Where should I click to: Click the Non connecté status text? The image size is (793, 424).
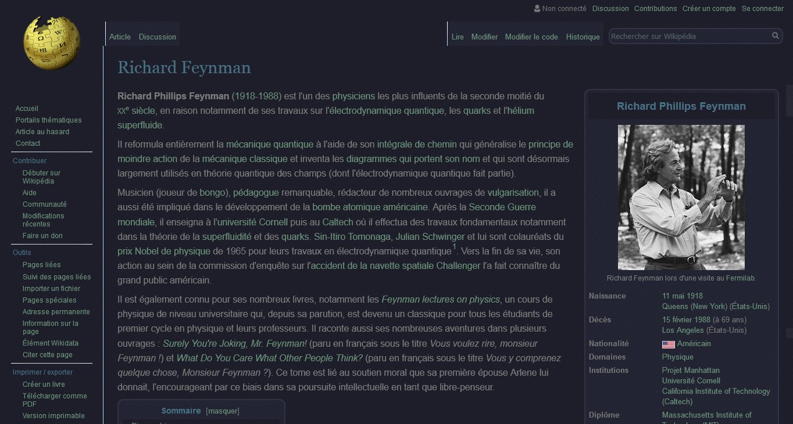[x=565, y=9]
